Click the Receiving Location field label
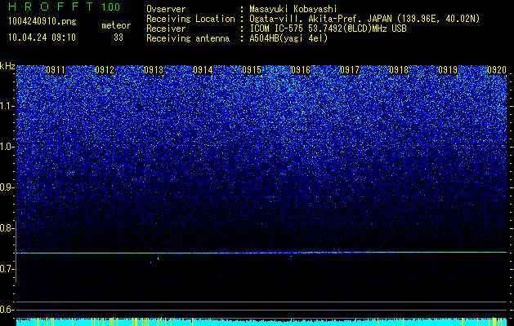Image resolution: width=514 pixels, height=326 pixels. click(190, 19)
